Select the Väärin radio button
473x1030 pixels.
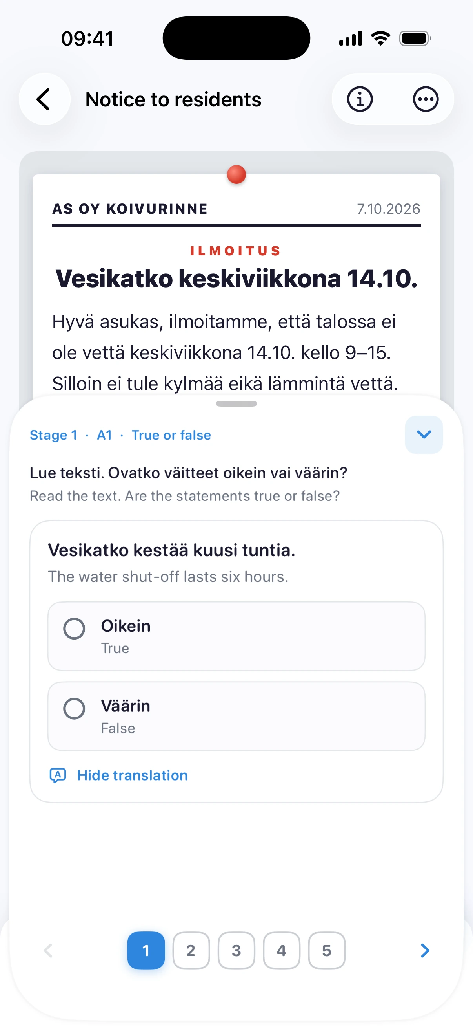click(x=74, y=709)
